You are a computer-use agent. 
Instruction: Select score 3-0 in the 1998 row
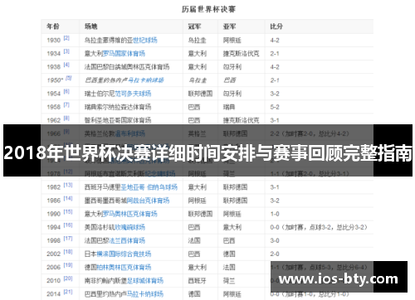(275, 240)
